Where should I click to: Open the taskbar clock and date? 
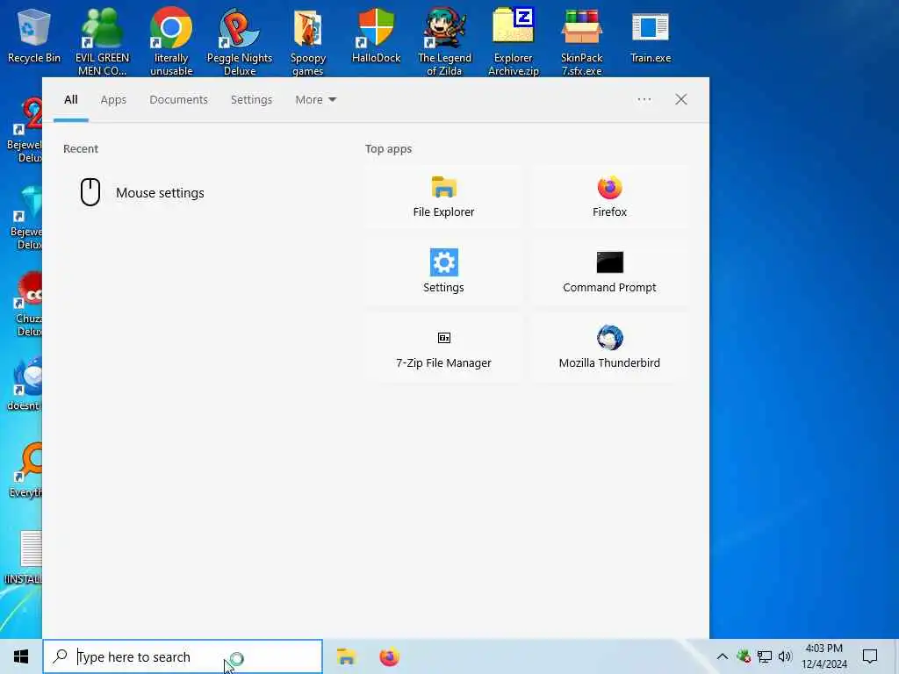click(x=823, y=656)
